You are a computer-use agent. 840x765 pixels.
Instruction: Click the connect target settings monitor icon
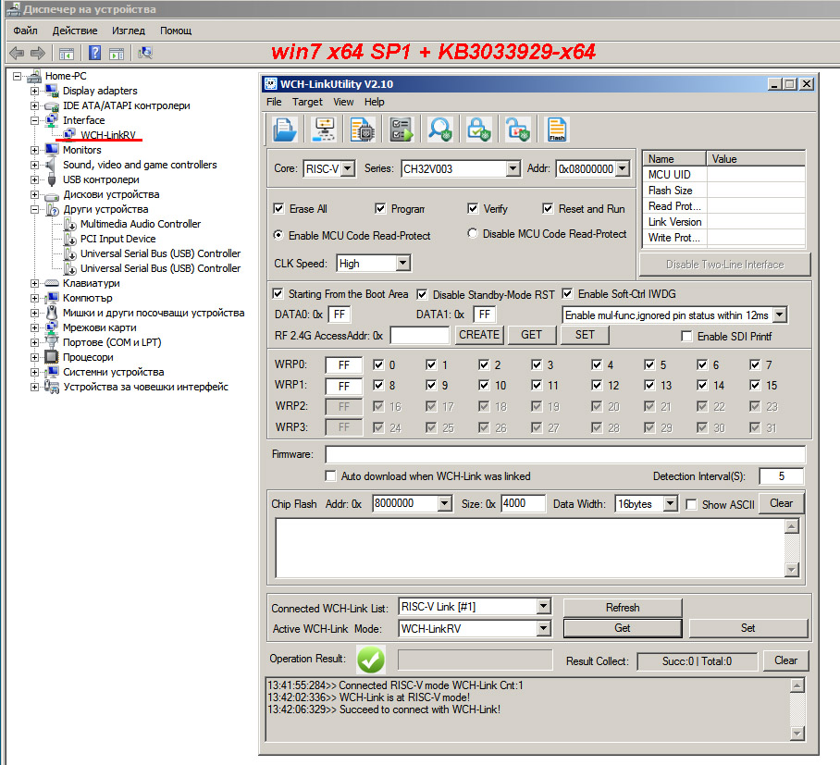tap(324, 130)
